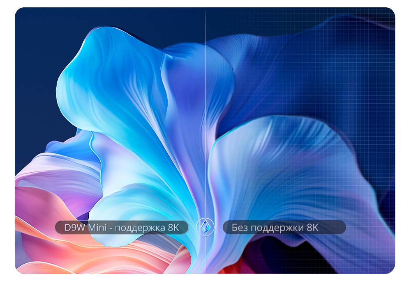Click '8K' at end of right label

tap(313, 228)
